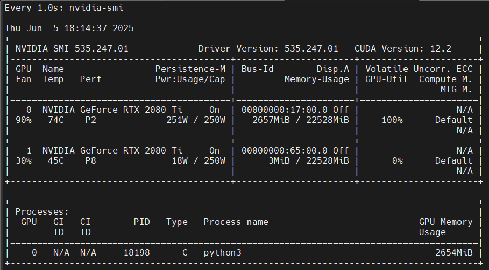Click the 'Bus-Id' column header

coord(258,69)
